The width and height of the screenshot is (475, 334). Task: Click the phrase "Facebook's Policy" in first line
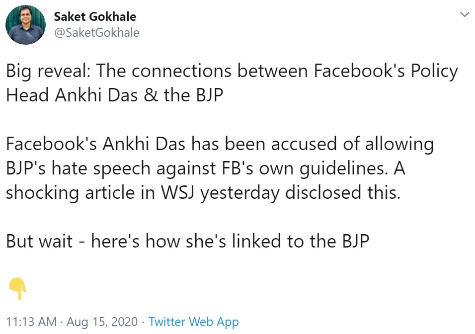(x=386, y=71)
